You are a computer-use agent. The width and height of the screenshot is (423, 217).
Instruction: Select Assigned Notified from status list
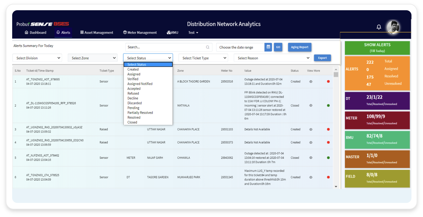(x=140, y=84)
